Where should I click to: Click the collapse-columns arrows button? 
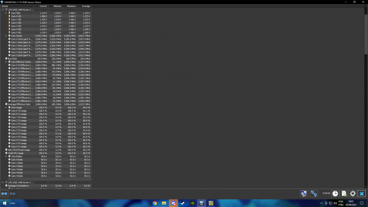(x=13, y=194)
